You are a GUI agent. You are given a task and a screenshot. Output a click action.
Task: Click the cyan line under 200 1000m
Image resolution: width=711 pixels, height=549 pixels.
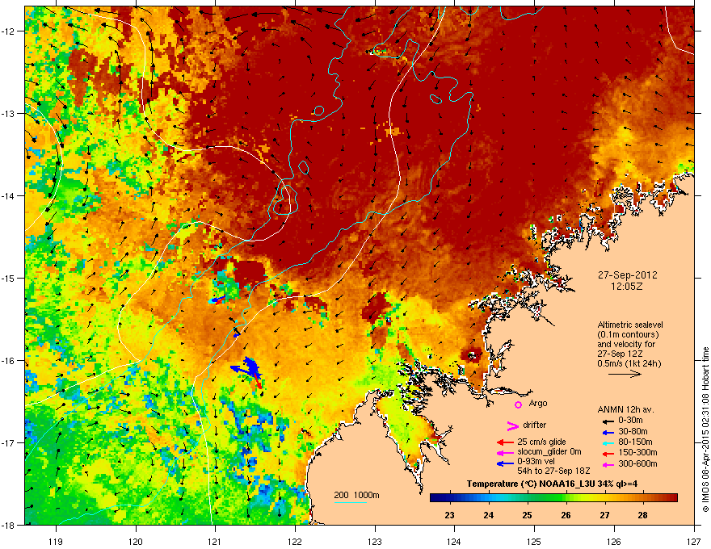[351, 503]
